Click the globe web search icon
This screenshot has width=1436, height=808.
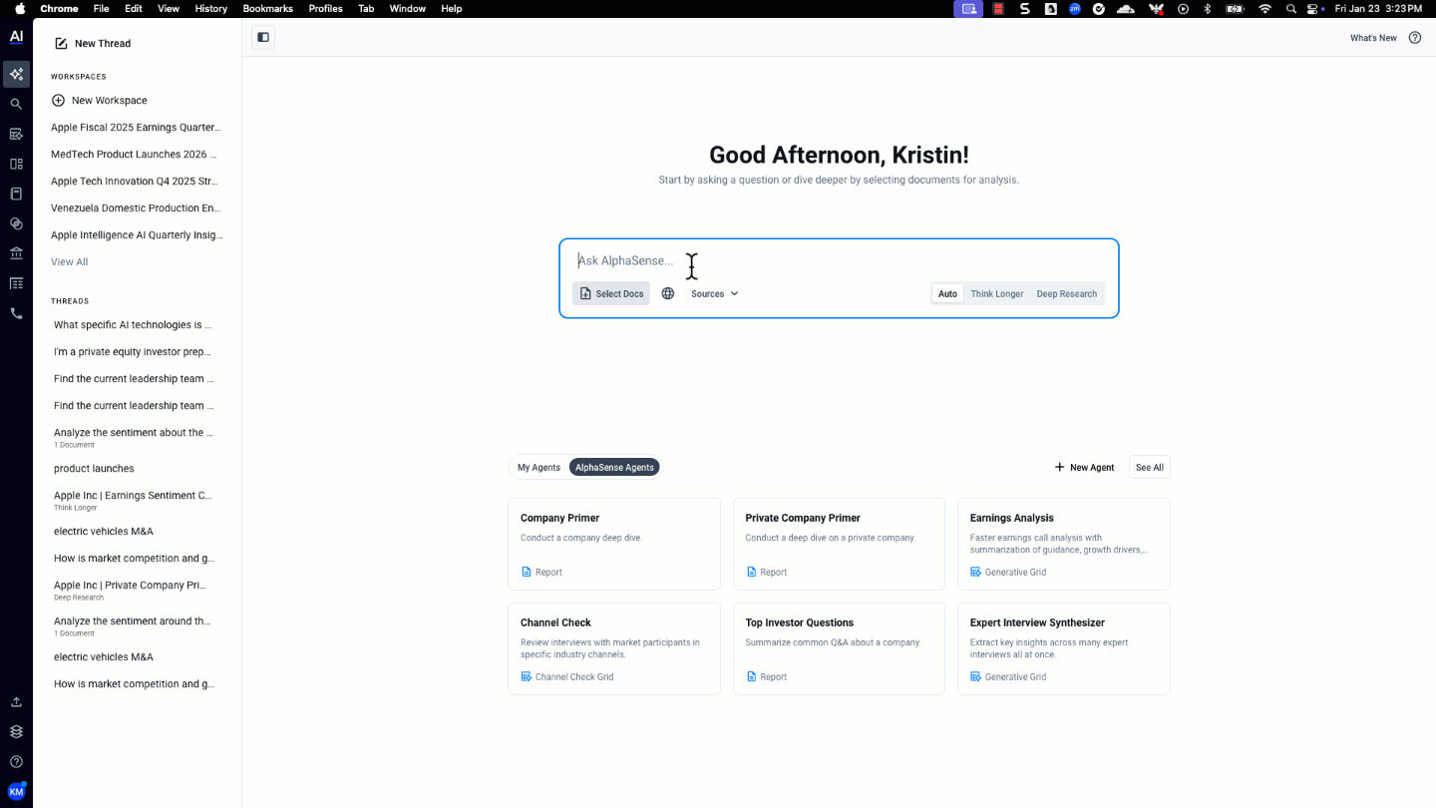(668, 293)
